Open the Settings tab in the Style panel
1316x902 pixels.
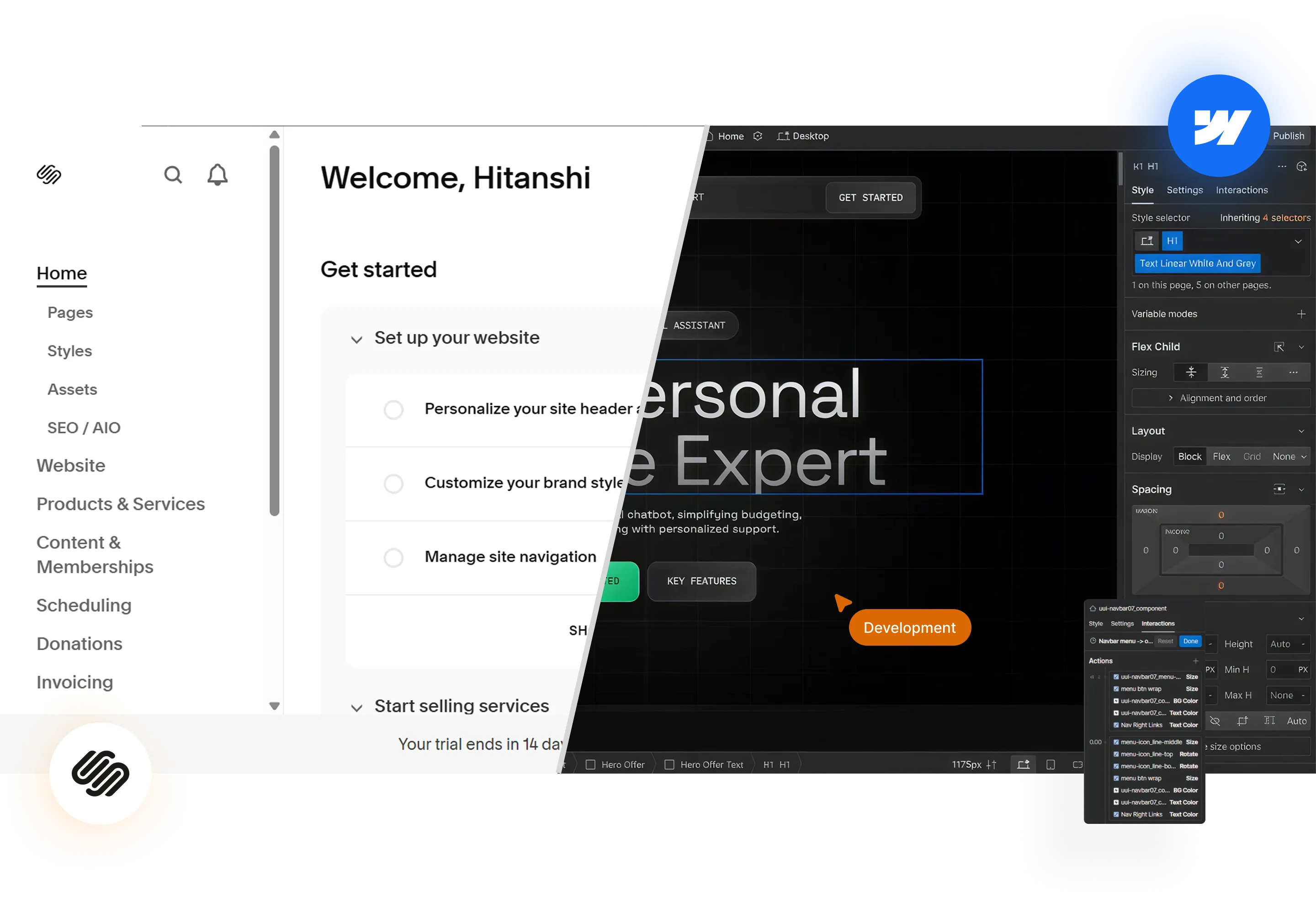pyautogui.click(x=1184, y=190)
